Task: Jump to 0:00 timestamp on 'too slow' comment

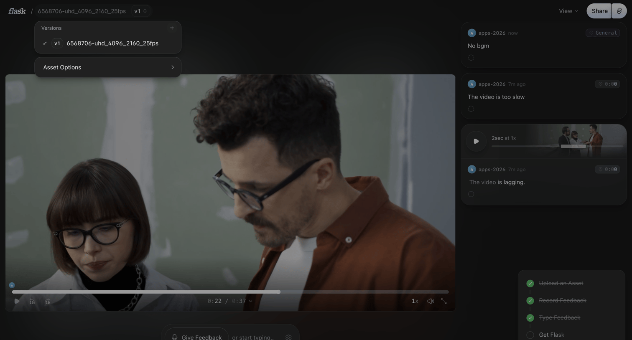Action: pyautogui.click(x=607, y=84)
